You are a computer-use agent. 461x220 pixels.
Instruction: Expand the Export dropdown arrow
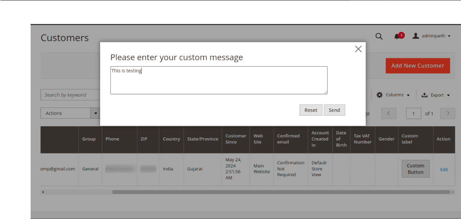448,95
